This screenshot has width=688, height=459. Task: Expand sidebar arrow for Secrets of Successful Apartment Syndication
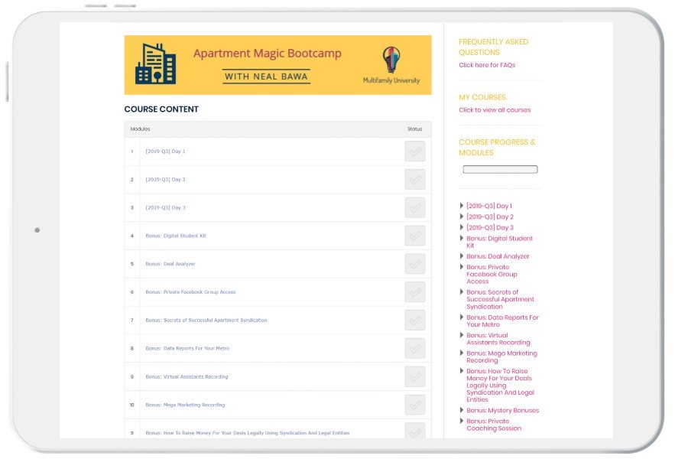tap(461, 292)
